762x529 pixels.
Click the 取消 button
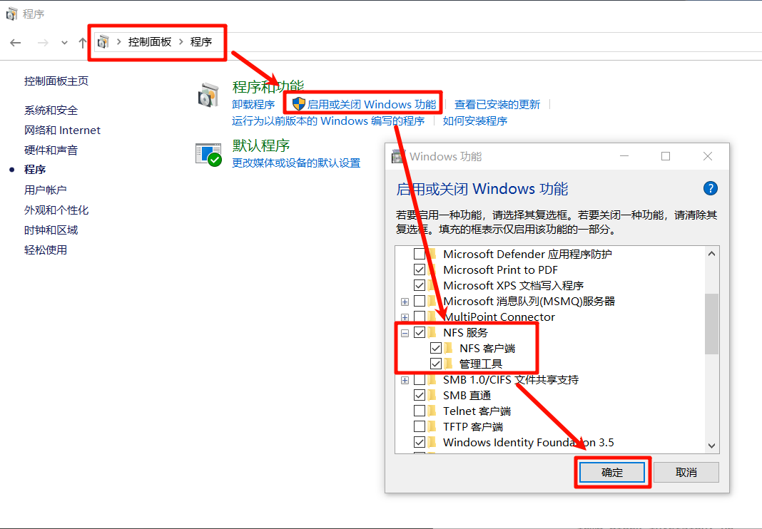tap(686, 472)
